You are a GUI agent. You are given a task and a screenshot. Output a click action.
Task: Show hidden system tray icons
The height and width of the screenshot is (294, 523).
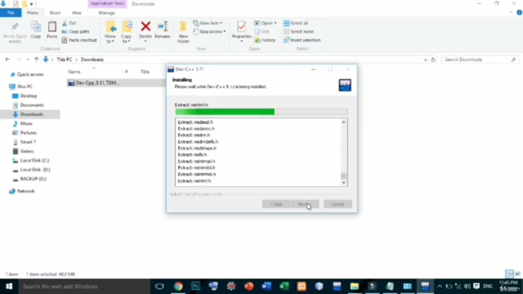[440, 286]
